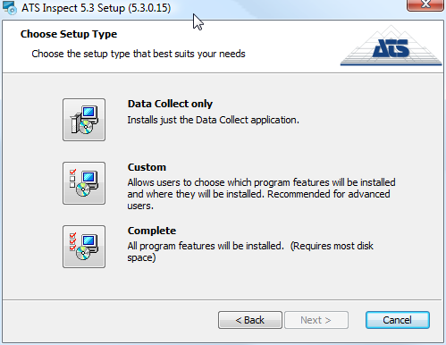Viewport: 446px width, 345px height.
Task: Cancel the ATS Inspect installation
Action: [x=398, y=320]
